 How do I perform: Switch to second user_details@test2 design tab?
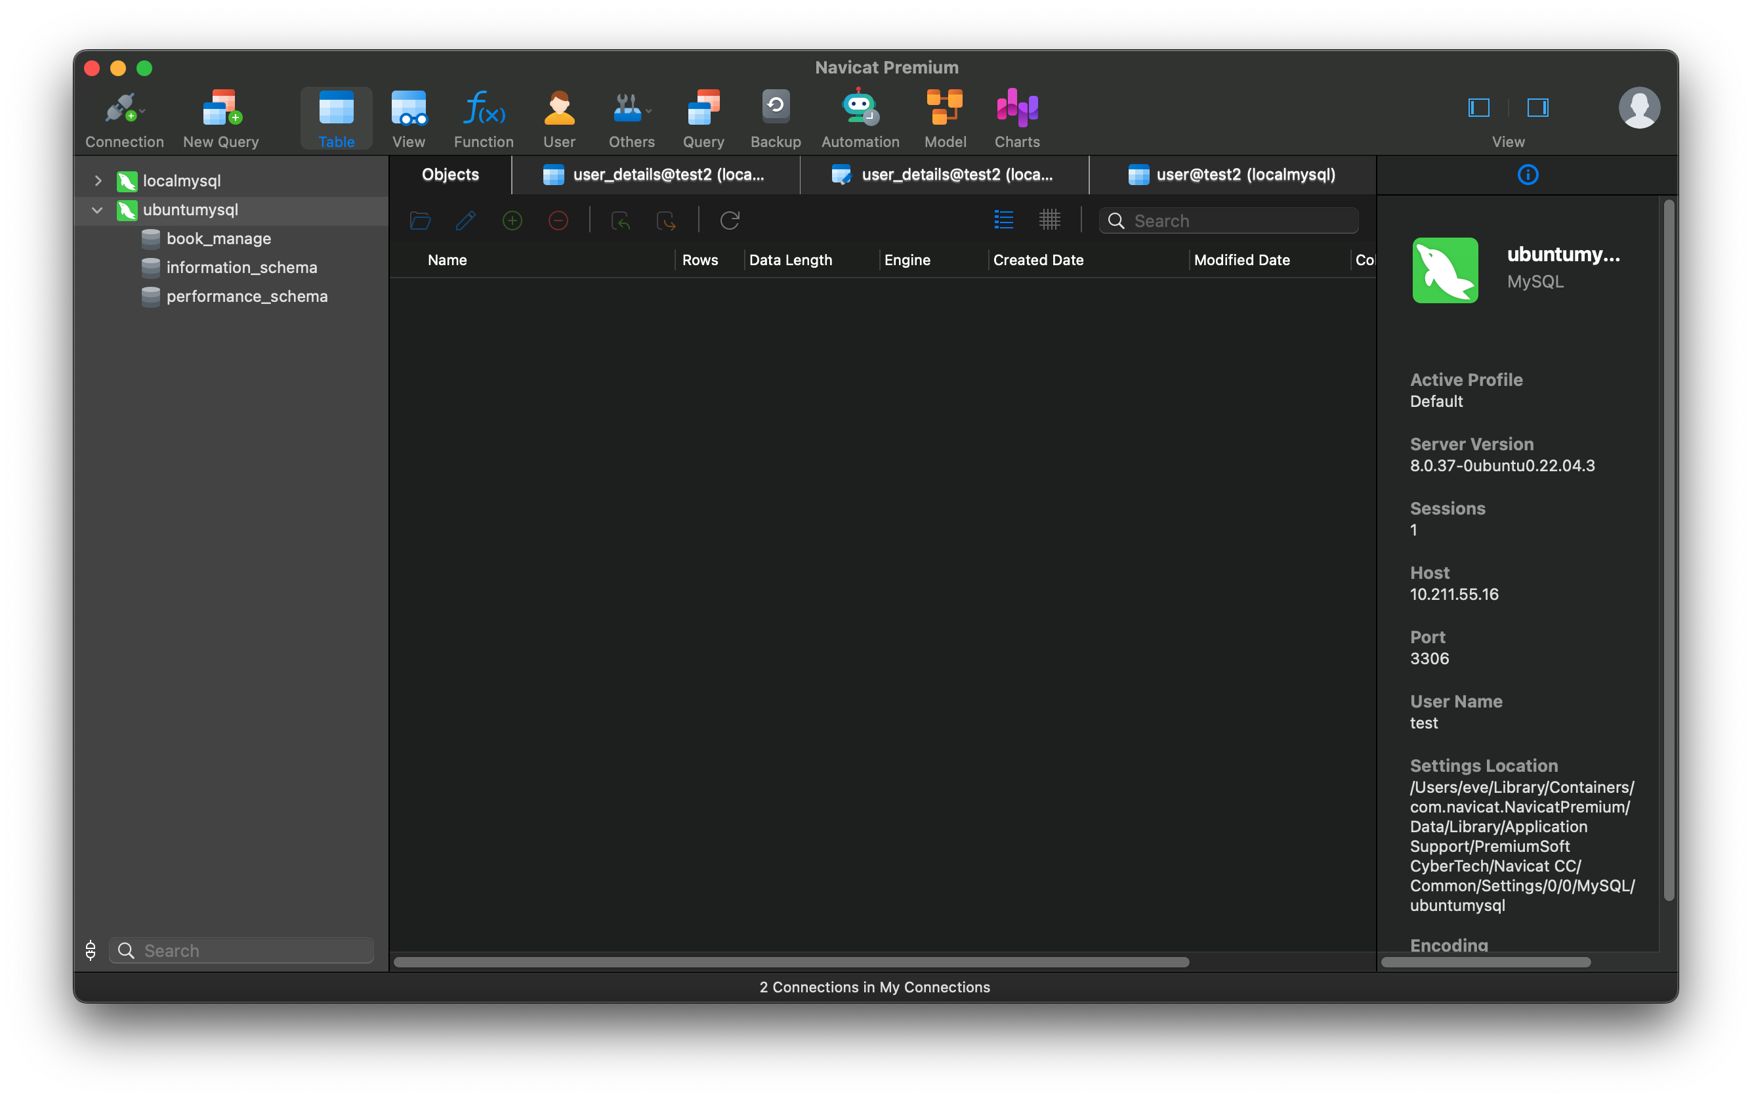[x=944, y=175]
